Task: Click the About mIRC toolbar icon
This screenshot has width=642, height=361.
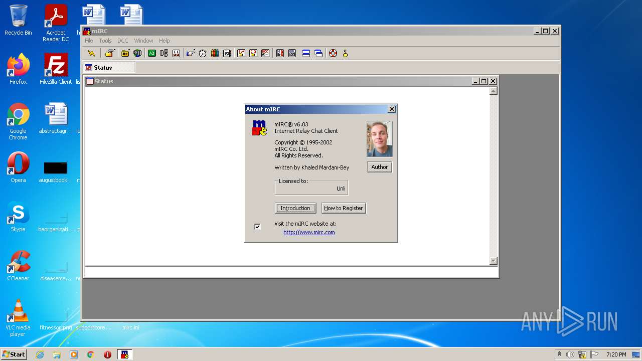Action: pyautogui.click(x=345, y=53)
